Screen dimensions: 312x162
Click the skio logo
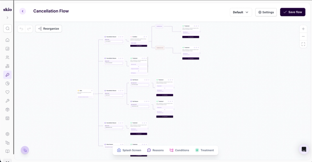(7, 9)
